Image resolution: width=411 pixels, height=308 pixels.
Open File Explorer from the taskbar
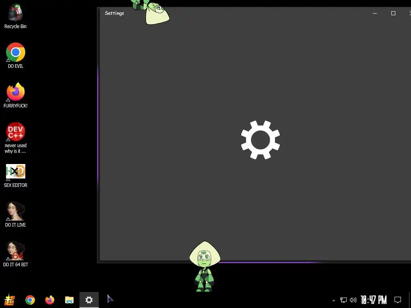click(x=69, y=300)
